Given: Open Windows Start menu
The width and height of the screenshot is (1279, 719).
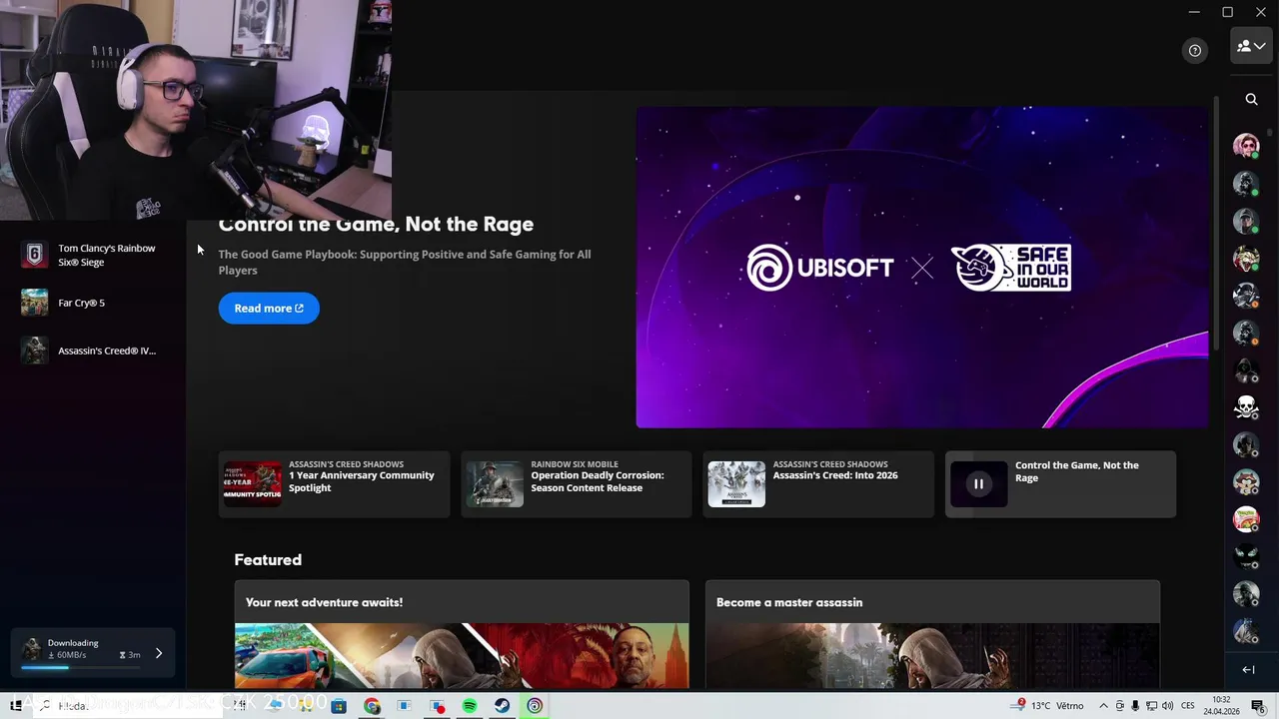Looking at the screenshot, I should tap(15, 706).
